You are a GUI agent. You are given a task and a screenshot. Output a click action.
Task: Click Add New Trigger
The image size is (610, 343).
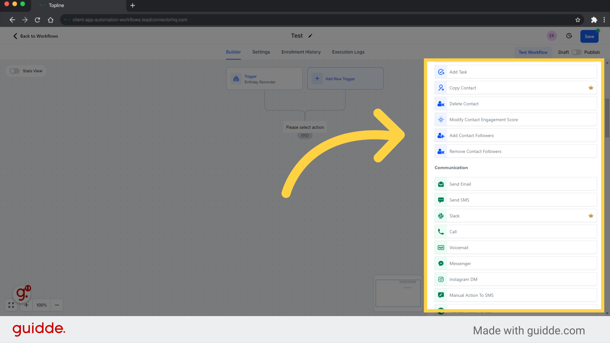345,78
